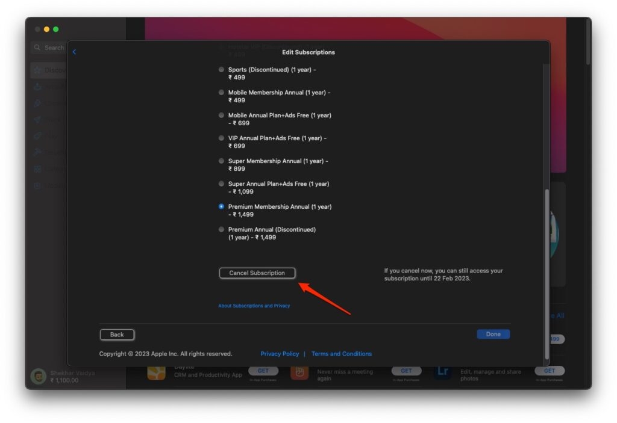Open the Privacy Policy link
This screenshot has width=617, height=423.
pyautogui.click(x=280, y=354)
